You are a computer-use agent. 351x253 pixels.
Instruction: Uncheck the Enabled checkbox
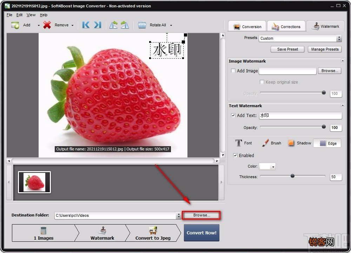235,156
